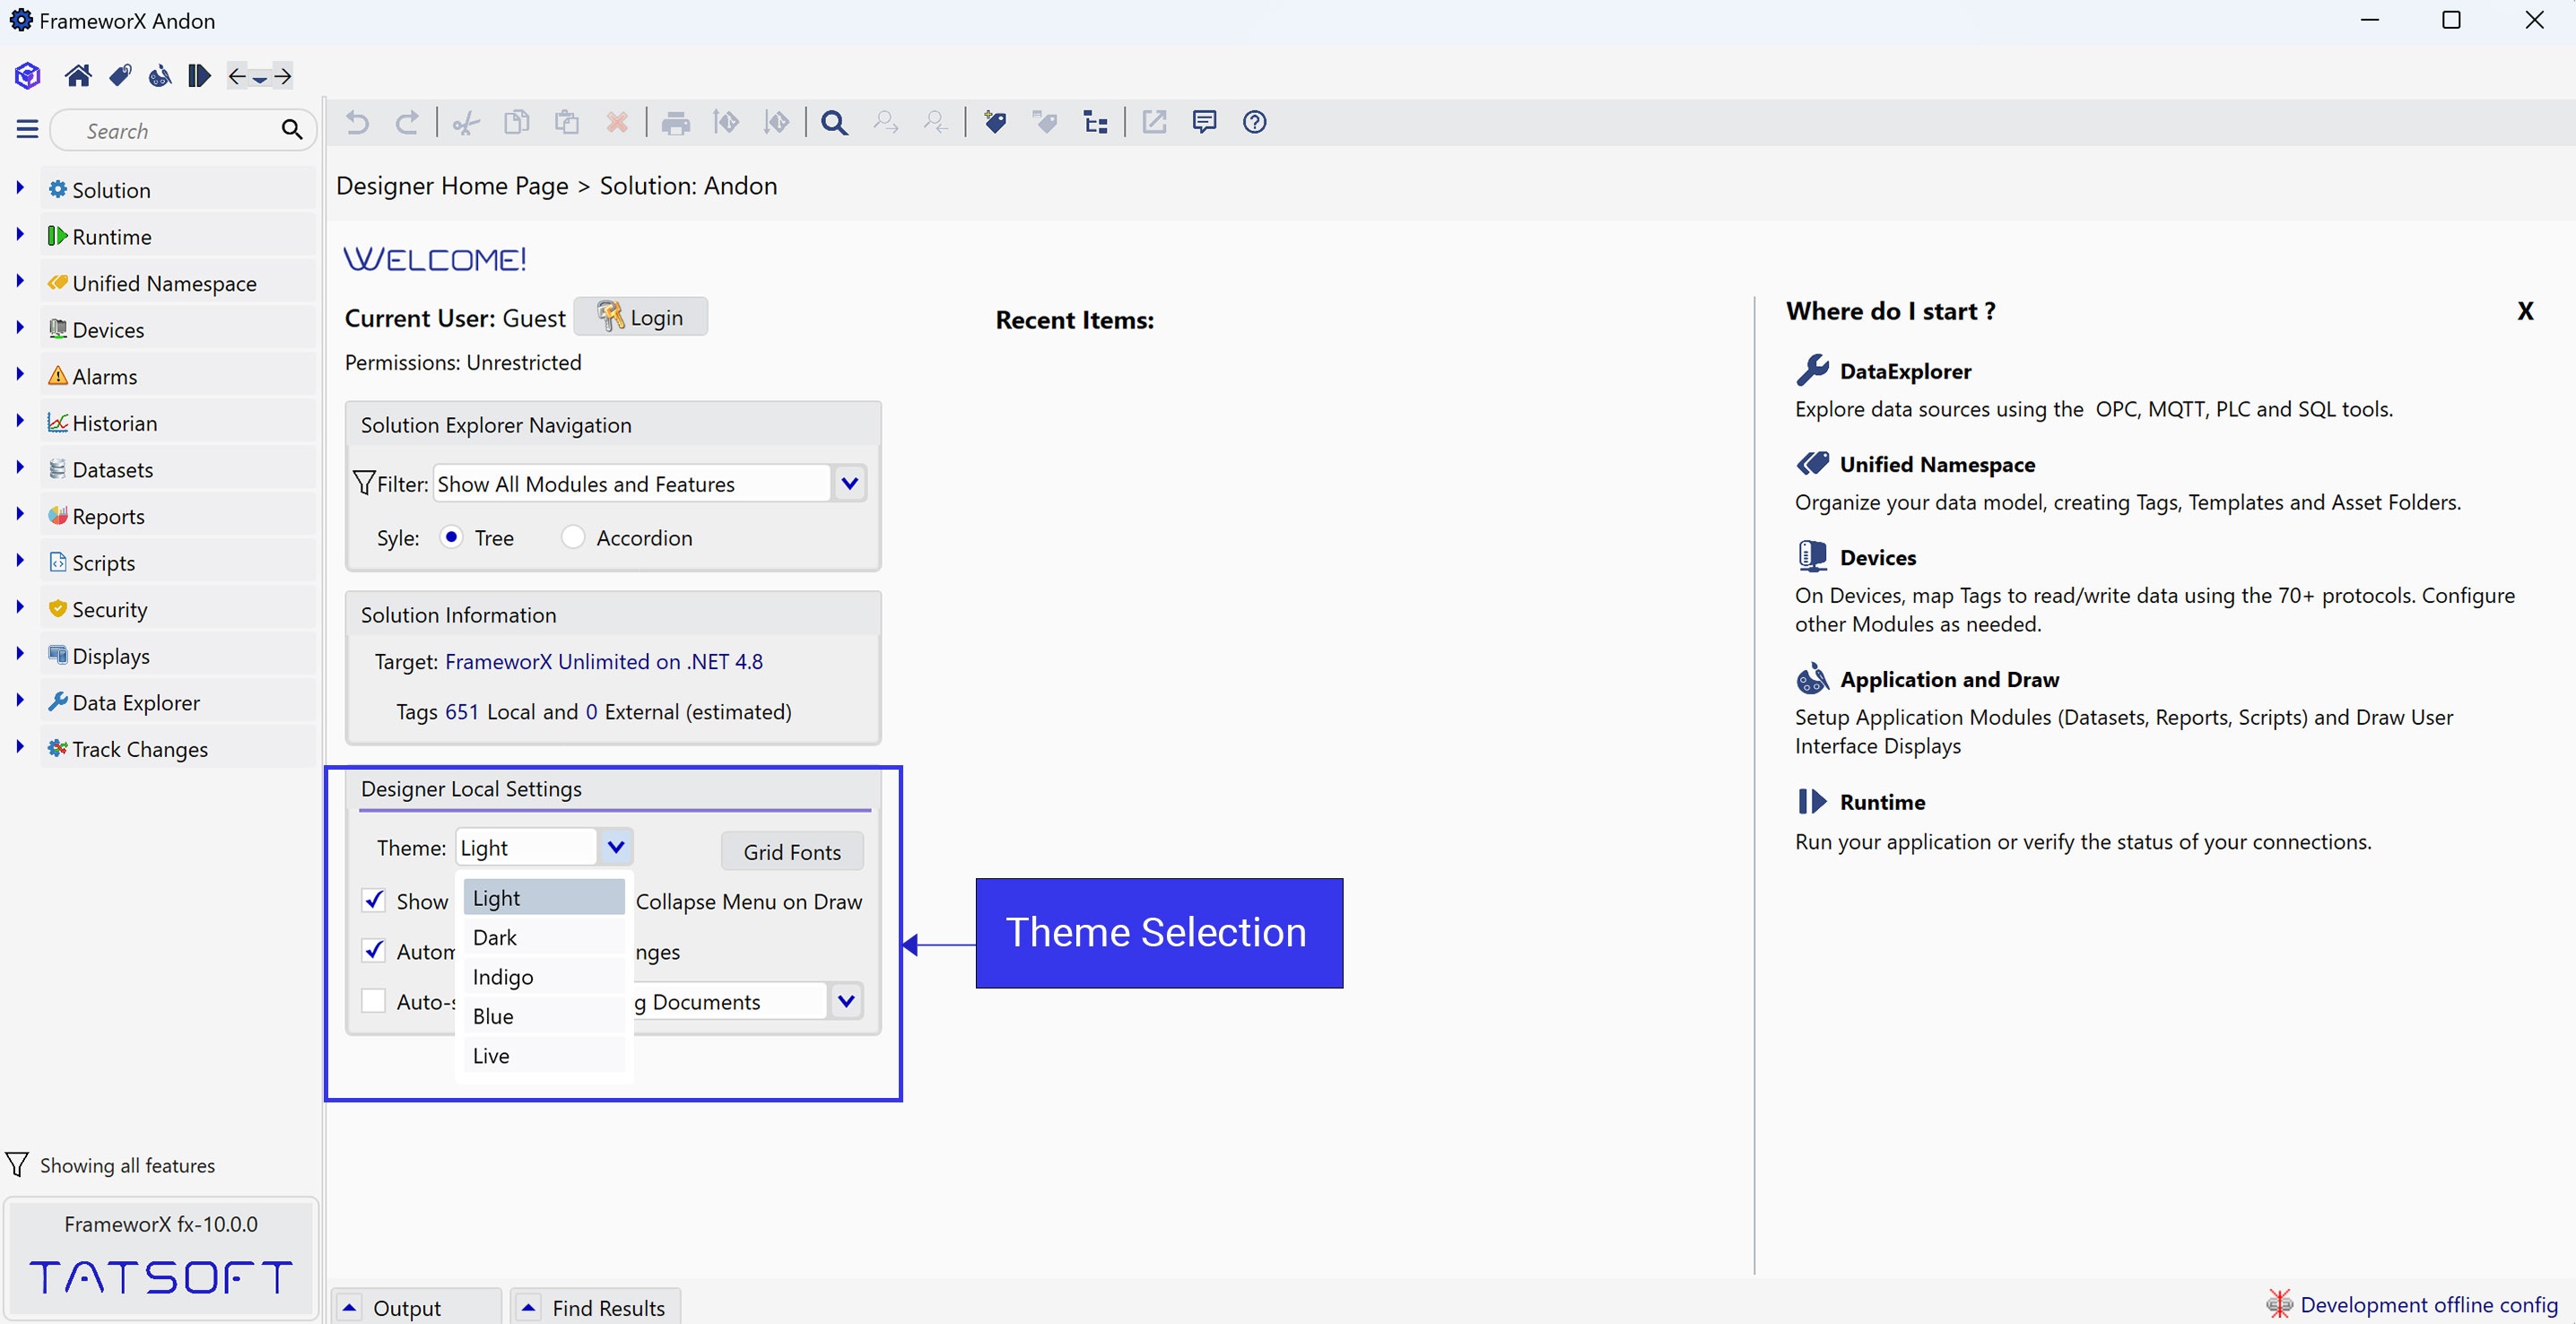Expand the Solution tree node

19,187
